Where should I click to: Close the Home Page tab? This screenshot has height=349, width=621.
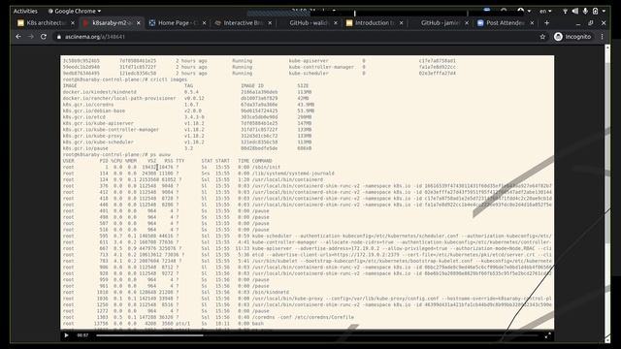(x=204, y=23)
